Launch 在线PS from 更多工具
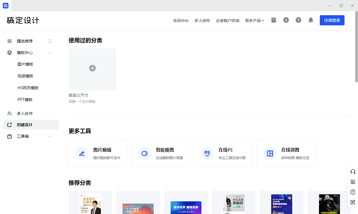This screenshot has height=214, width=358. tap(223, 153)
